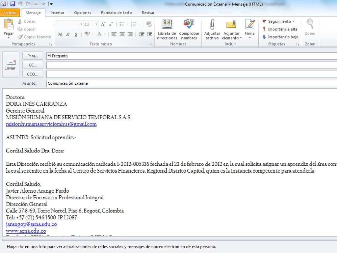337x253 pixels.
Task: Decrease the paragraph indent
Action: coord(142,34)
